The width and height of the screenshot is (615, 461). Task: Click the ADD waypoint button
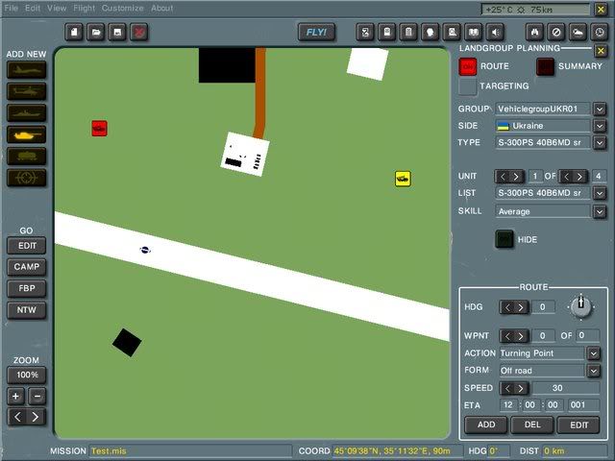pos(485,425)
